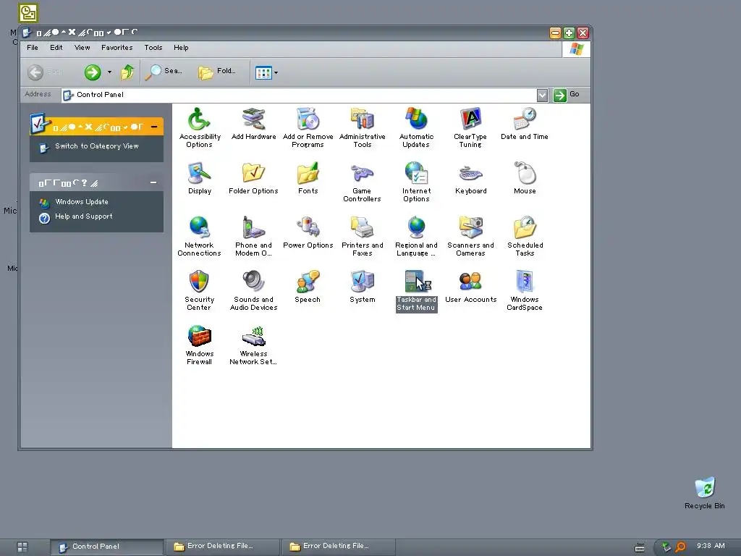The width and height of the screenshot is (741, 556).
Task: Click the Go button
Action: point(566,95)
